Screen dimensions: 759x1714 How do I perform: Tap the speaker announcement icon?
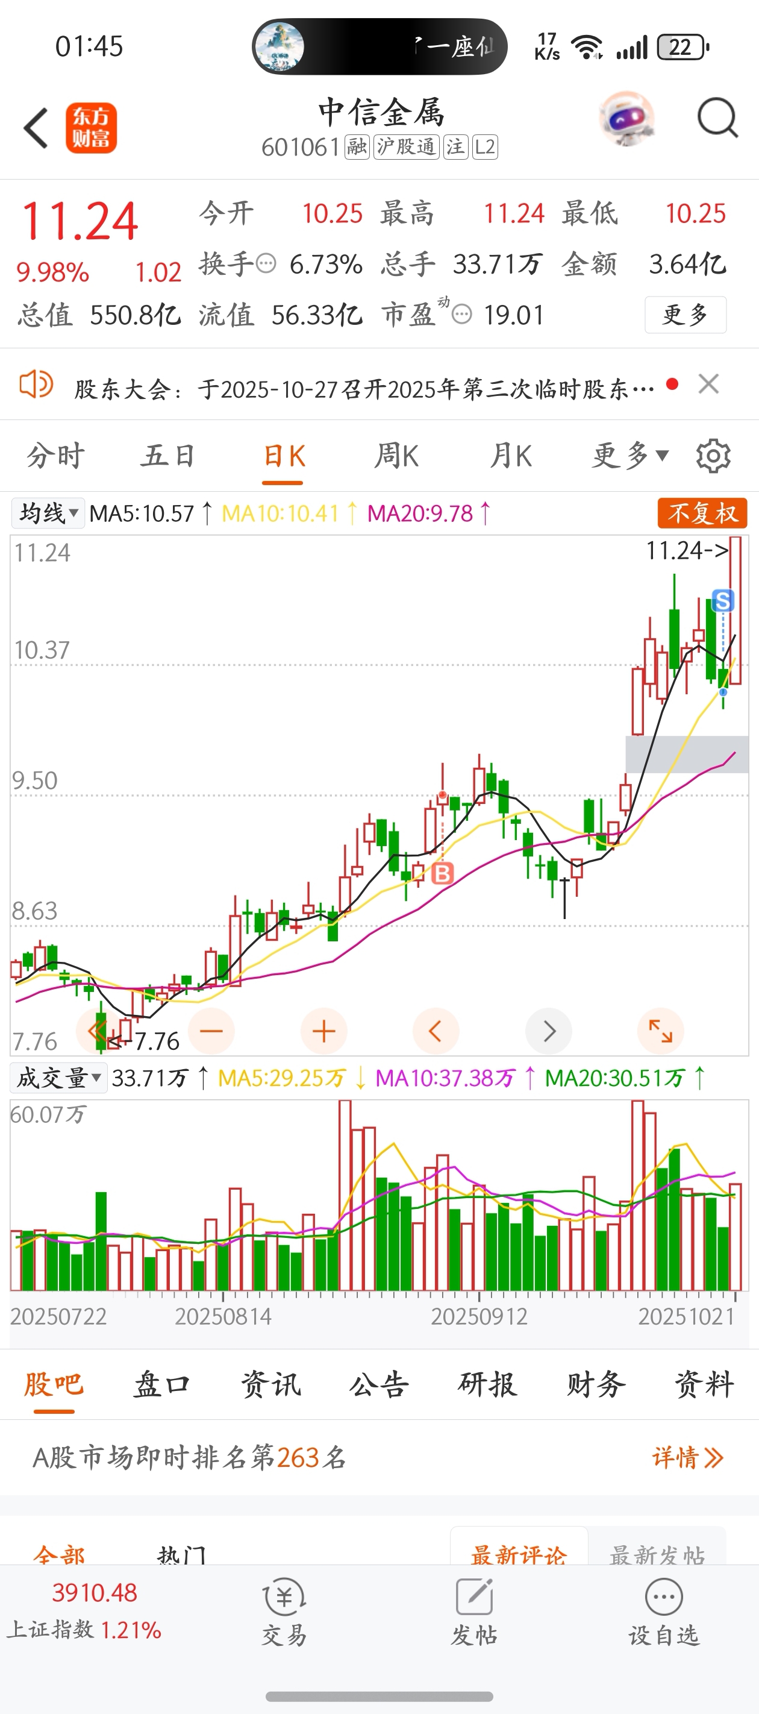[36, 385]
